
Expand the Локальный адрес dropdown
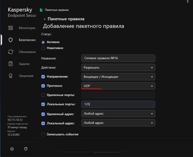point(118,123)
